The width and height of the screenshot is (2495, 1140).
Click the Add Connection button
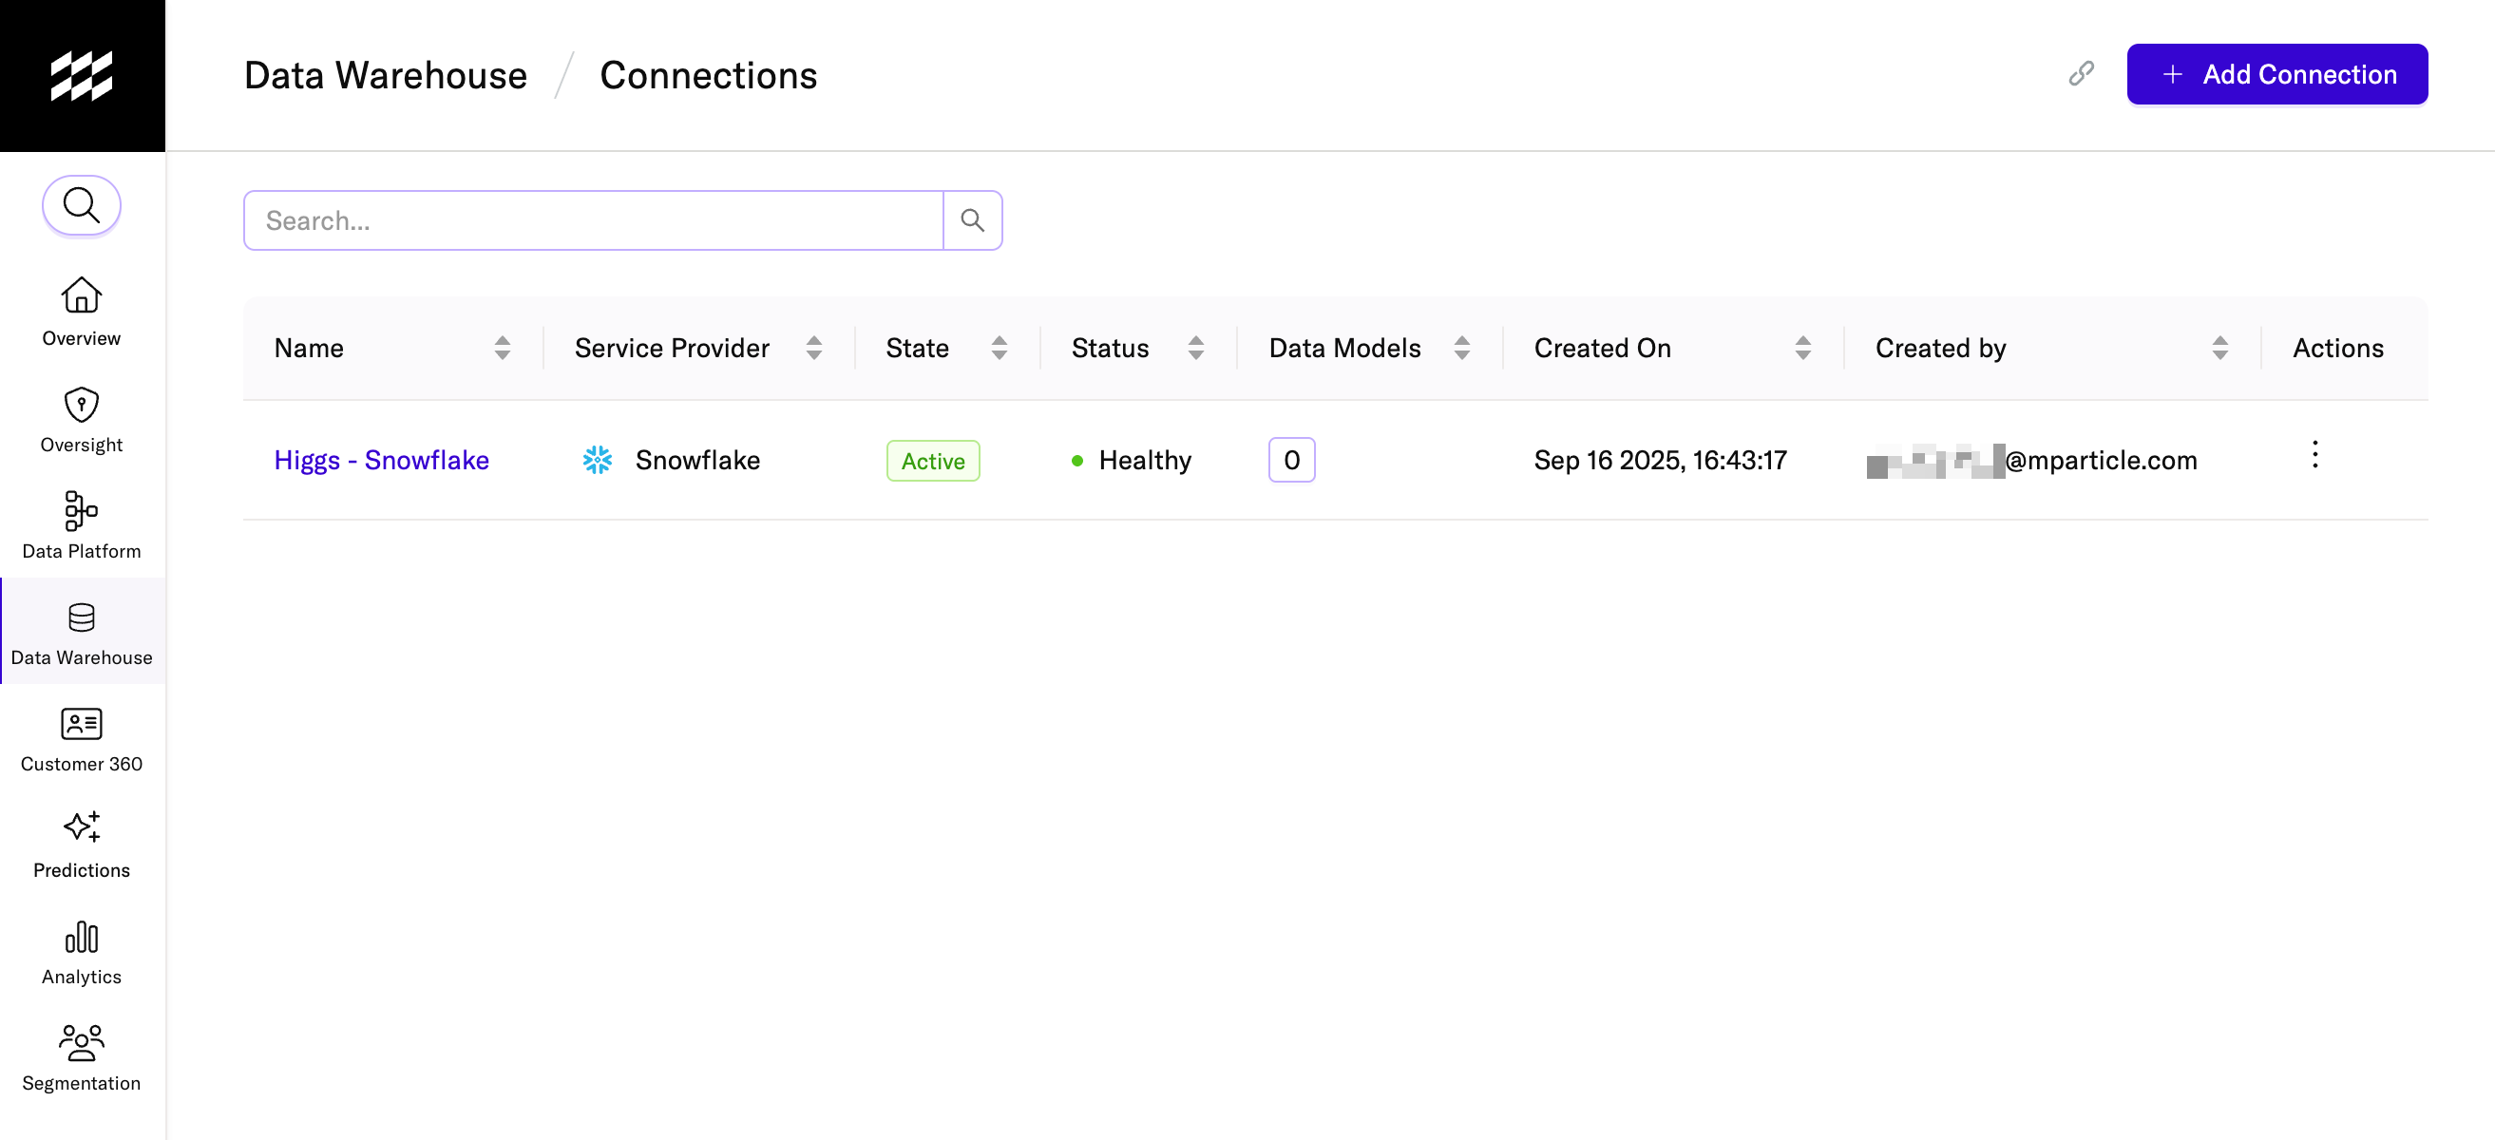click(2276, 75)
